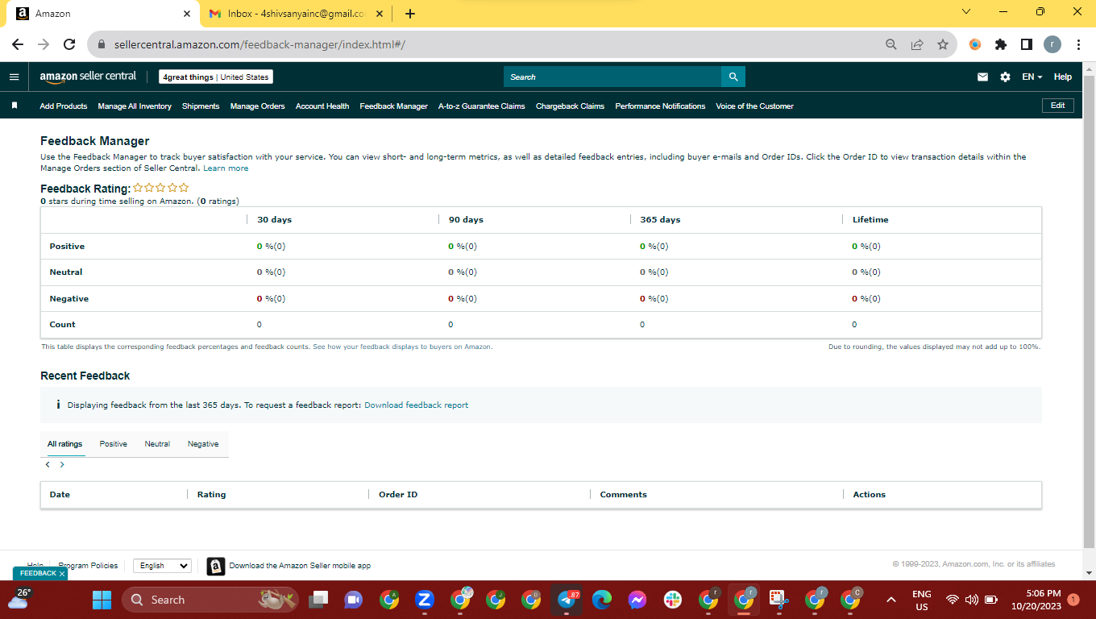Image resolution: width=1096 pixels, height=619 pixels.
Task: Go to previous feedback page with left chevron
Action: pyautogui.click(x=48, y=465)
